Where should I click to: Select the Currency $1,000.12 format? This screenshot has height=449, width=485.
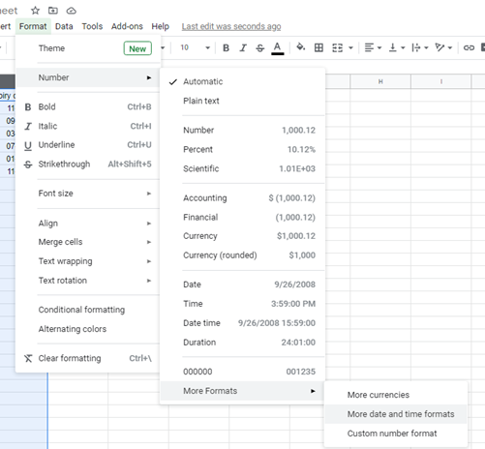243,236
